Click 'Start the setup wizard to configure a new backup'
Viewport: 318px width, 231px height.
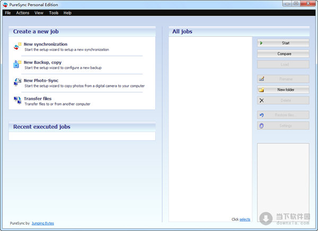(x=63, y=67)
